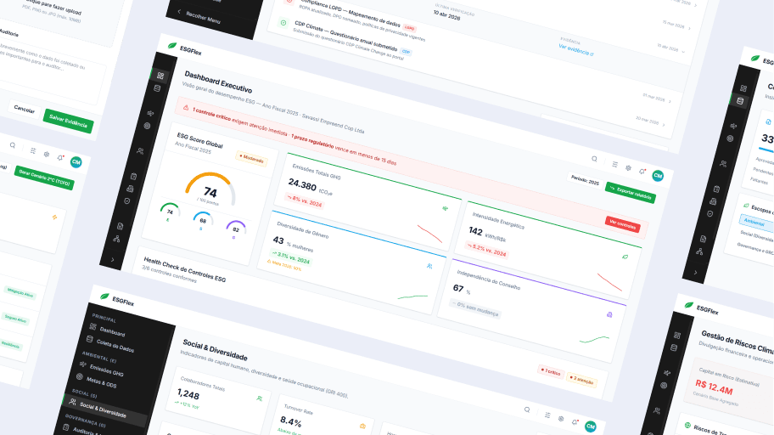This screenshot has width=774, height=435.
Task: Open the CM avatar next to Período selector
Action: (x=657, y=177)
